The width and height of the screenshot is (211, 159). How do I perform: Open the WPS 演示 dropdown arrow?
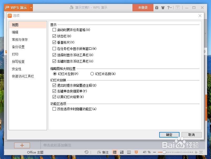31,8
